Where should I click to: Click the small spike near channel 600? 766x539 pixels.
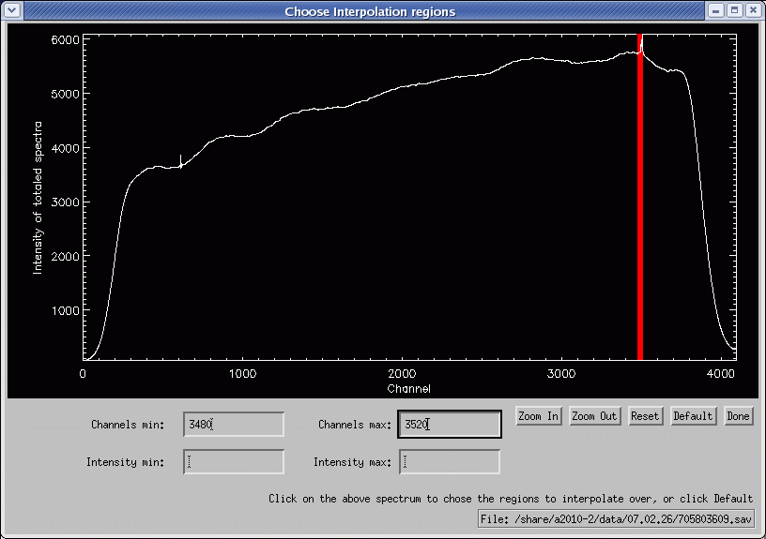(x=180, y=161)
